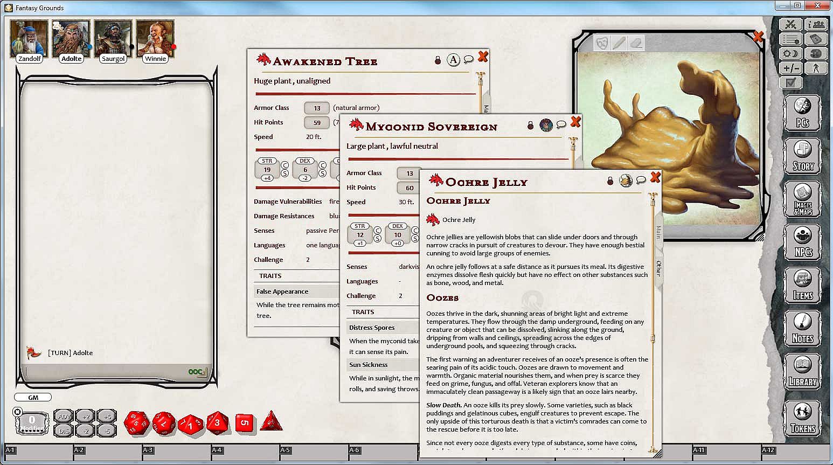Click the Awakened Tree letter A token

point(453,60)
